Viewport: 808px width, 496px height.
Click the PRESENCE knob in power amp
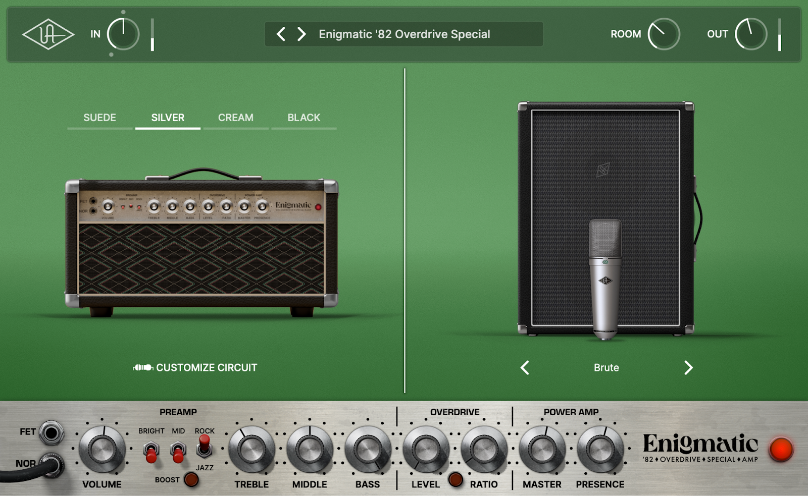pyautogui.click(x=600, y=449)
